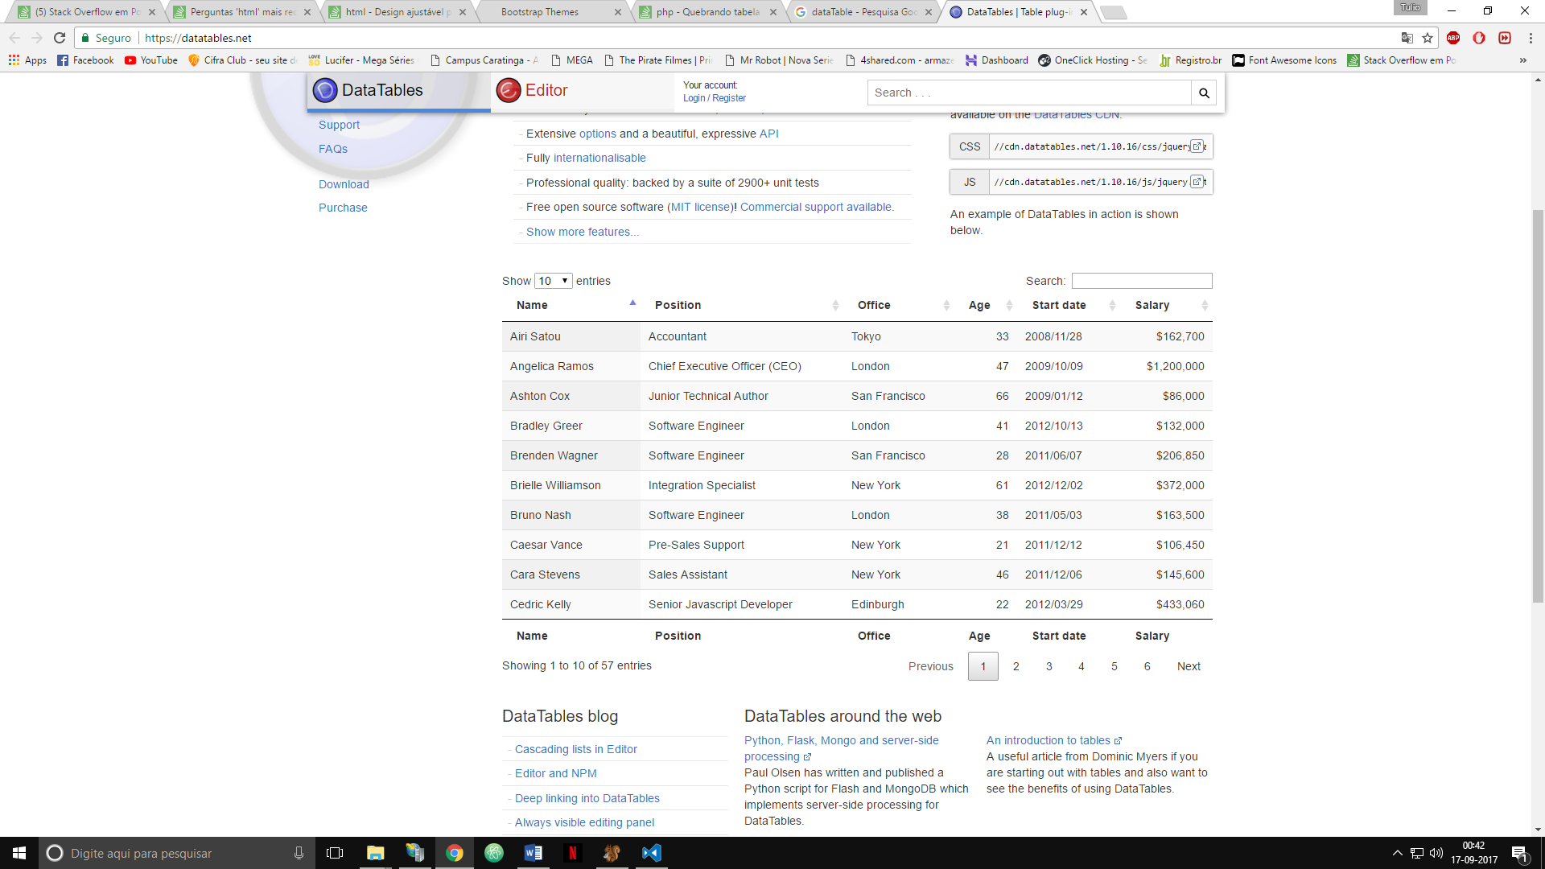The height and width of the screenshot is (869, 1545).
Task: Open the Windows Start menu
Action: [x=19, y=853]
